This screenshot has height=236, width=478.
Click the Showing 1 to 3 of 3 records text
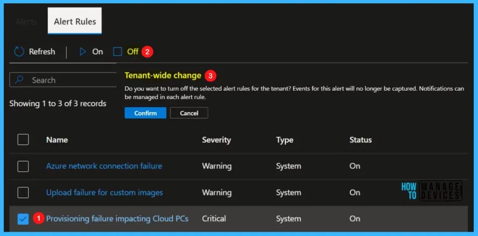coord(57,103)
